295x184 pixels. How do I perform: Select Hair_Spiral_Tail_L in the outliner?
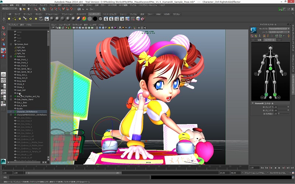tap(24, 69)
